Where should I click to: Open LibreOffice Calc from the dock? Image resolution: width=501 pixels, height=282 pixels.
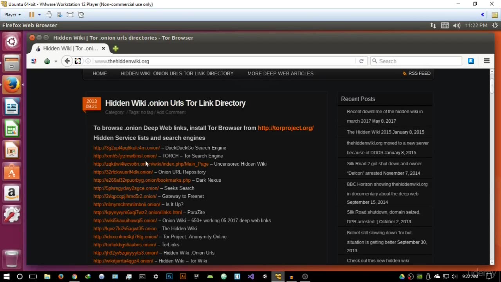pyautogui.click(x=12, y=128)
